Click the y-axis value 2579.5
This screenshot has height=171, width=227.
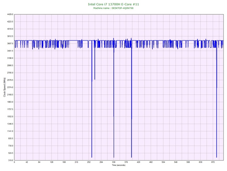tap(10, 80)
